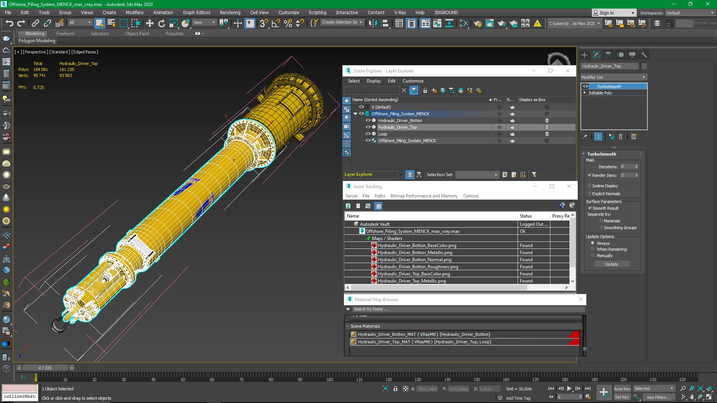Toggle the Angle Snap tool

[x=276, y=24]
